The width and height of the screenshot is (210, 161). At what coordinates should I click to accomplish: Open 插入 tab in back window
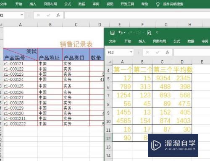coord(33,4)
